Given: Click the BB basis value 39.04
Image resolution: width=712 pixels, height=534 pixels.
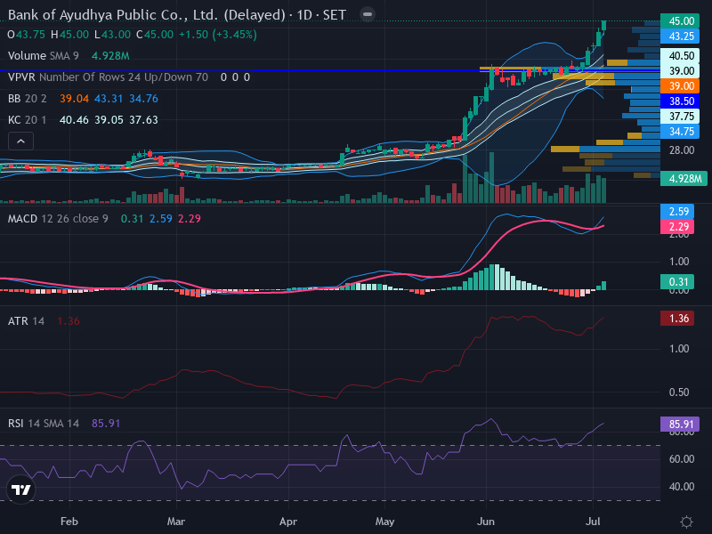Looking at the screenshot, I should click(x=74, y=99).
